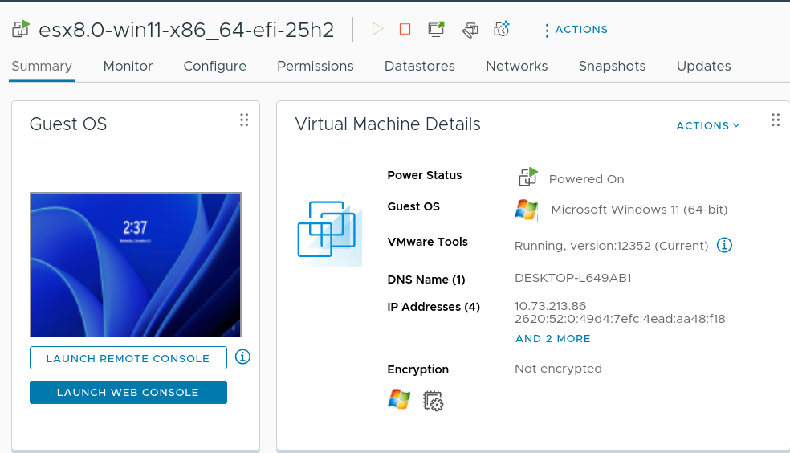
Task: Switch to the Snapshots tab
Action: (x=612, y=67)
